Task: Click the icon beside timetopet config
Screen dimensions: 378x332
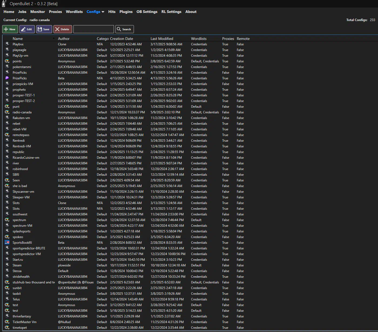Action: [7, 327]
